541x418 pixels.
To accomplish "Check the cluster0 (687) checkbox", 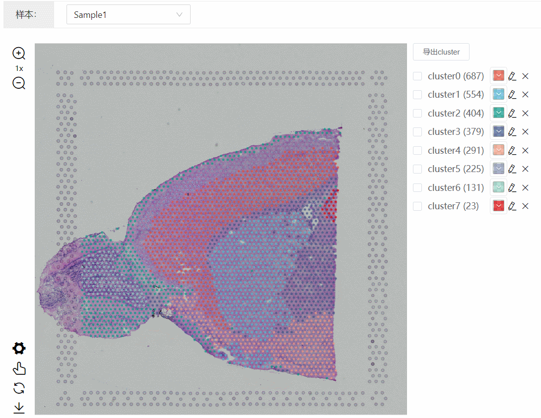I will (x=418, y=76).
